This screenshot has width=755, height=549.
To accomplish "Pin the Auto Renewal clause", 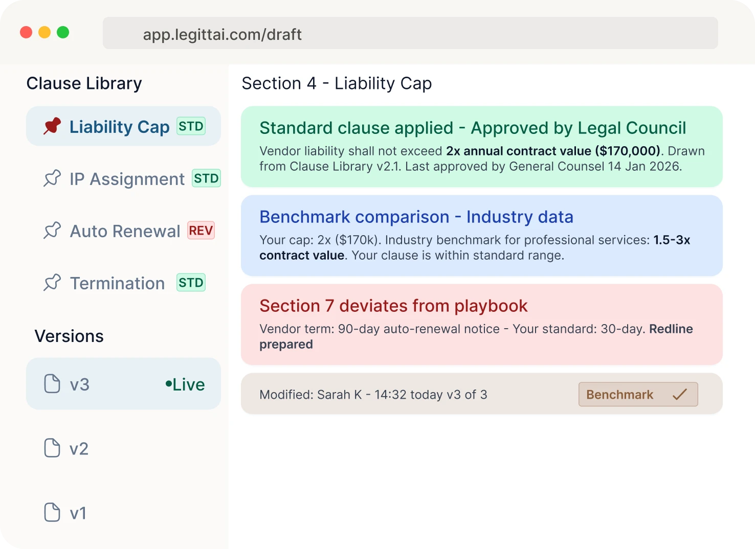I will point(52,231).
